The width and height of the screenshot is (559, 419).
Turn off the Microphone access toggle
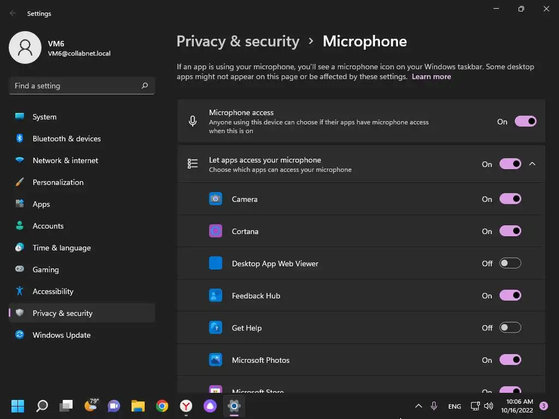coord(525,122)
